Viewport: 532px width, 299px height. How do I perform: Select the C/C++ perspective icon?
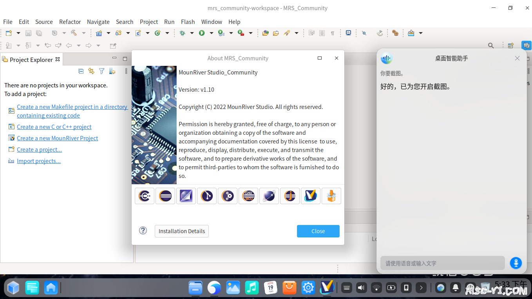point(526,45)
